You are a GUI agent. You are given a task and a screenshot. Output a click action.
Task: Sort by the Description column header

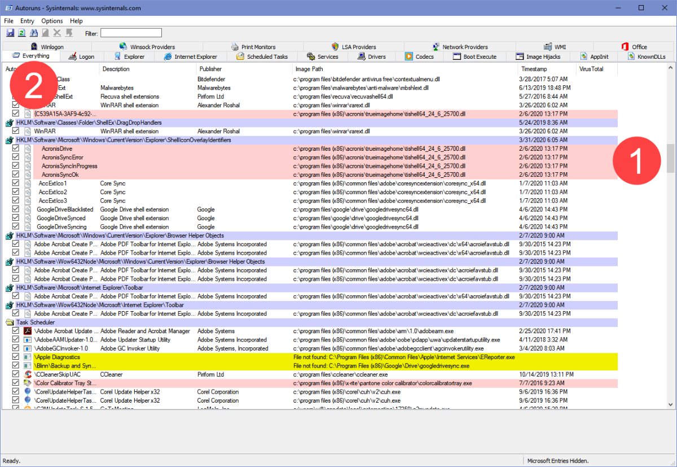(x=148, y=69)
